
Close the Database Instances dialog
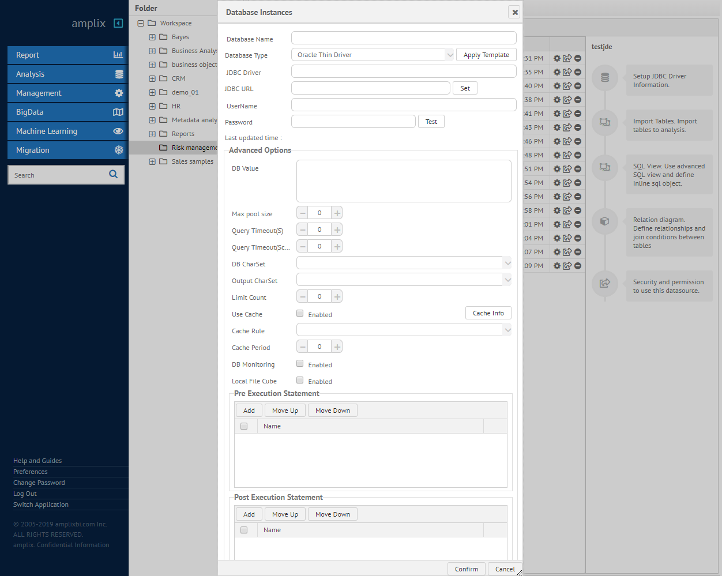point(515,12)
